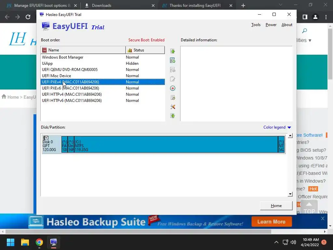Select UEFI HTTPv4 boot entry
333x250 pixels.
[102, 94]
